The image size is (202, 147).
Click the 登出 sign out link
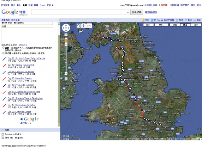(199, 5)
